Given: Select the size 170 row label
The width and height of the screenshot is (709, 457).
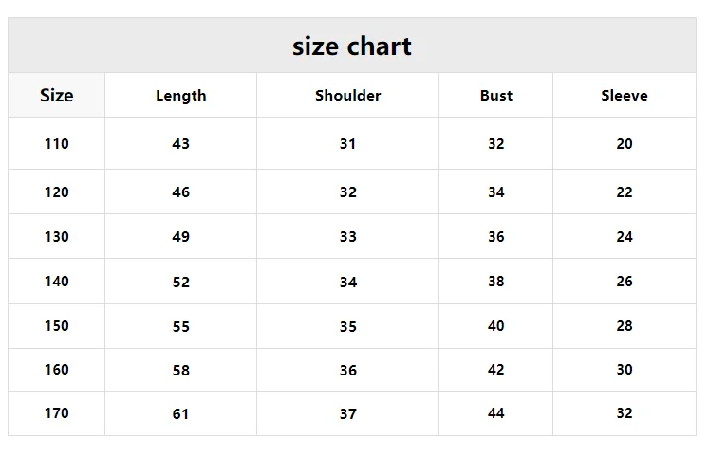Looking at the screenshot, I should pos(57,413).
